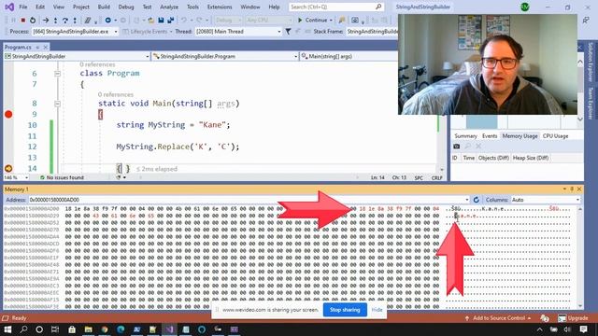Open the Test menu
598x336 pixels.
click(147, 7)
